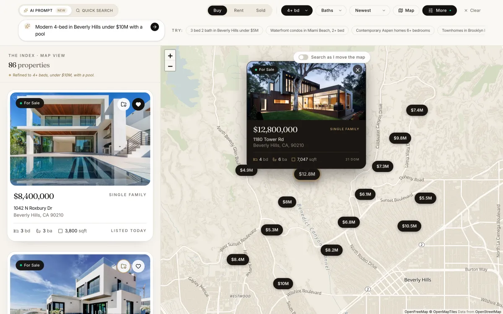Viewport: 503px width, 314px height.
Task: Select the $6.8M map marker
Action: [x=349, y=222]
